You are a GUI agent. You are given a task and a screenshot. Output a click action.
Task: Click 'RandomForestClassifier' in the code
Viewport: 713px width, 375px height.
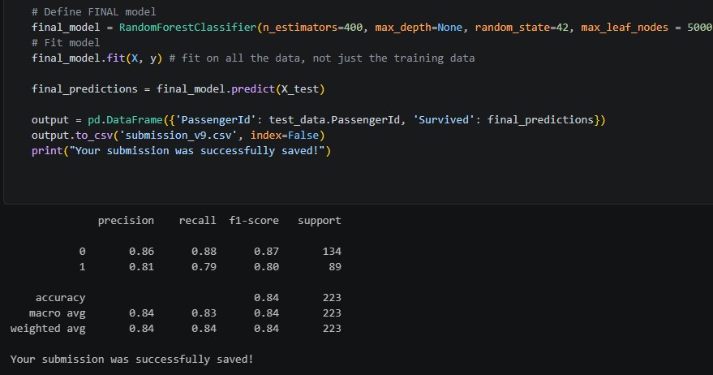(188, 28)
